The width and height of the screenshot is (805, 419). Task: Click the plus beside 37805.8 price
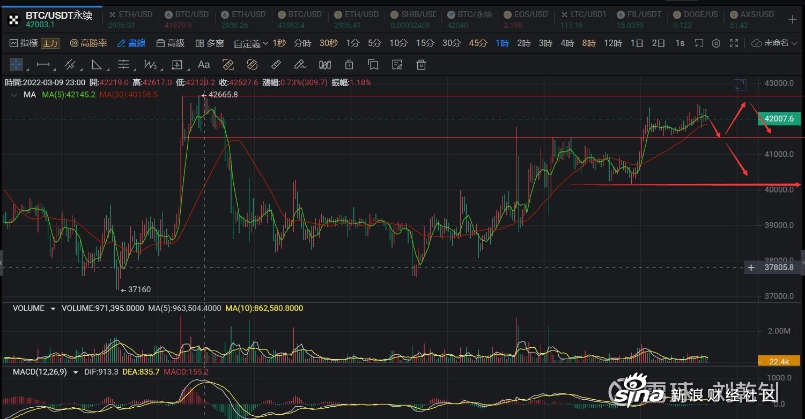[751, 267]
